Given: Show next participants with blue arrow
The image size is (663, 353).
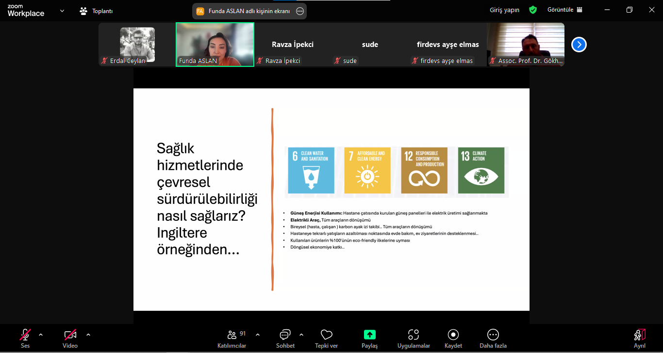Looking at the screenshot, I should coord(579,45).
